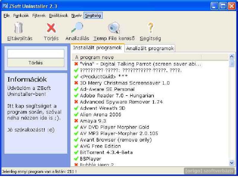Viewport: 238px width, 178px height.
Task: Click the Eltávolítás trash can icon
Action: tap(19, 28)
